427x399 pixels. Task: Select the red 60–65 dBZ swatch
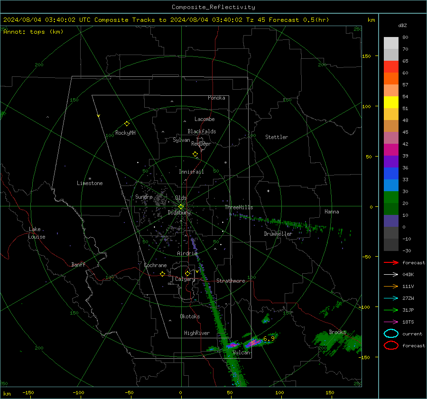click(x=391, y=67)
